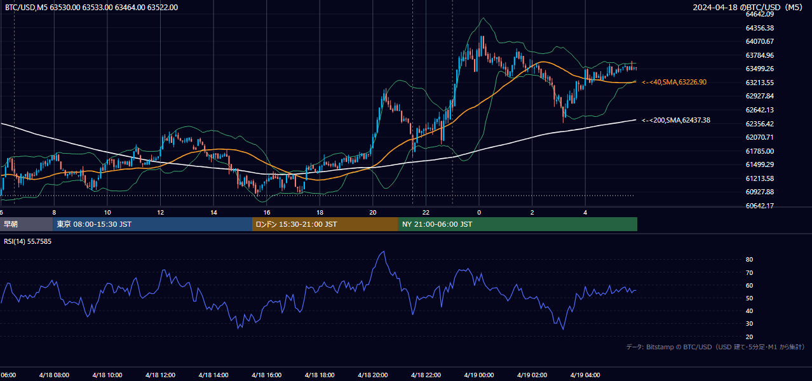This screenshot has height=381, width=812.
Task: Click price axis value 60642.17
Action: point(759,206)
